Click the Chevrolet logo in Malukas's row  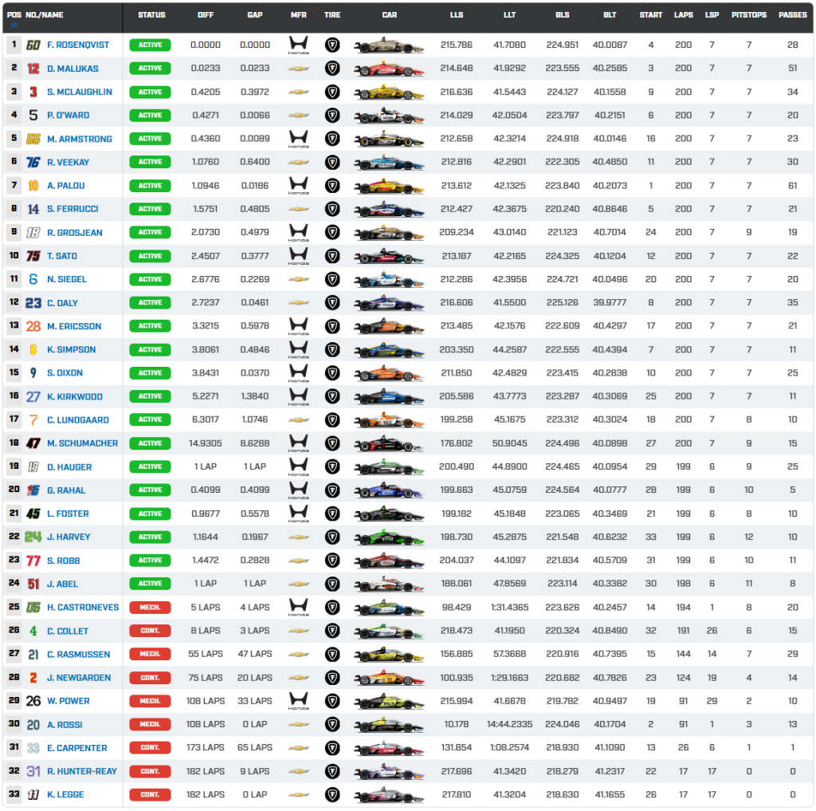coord(299,69)
